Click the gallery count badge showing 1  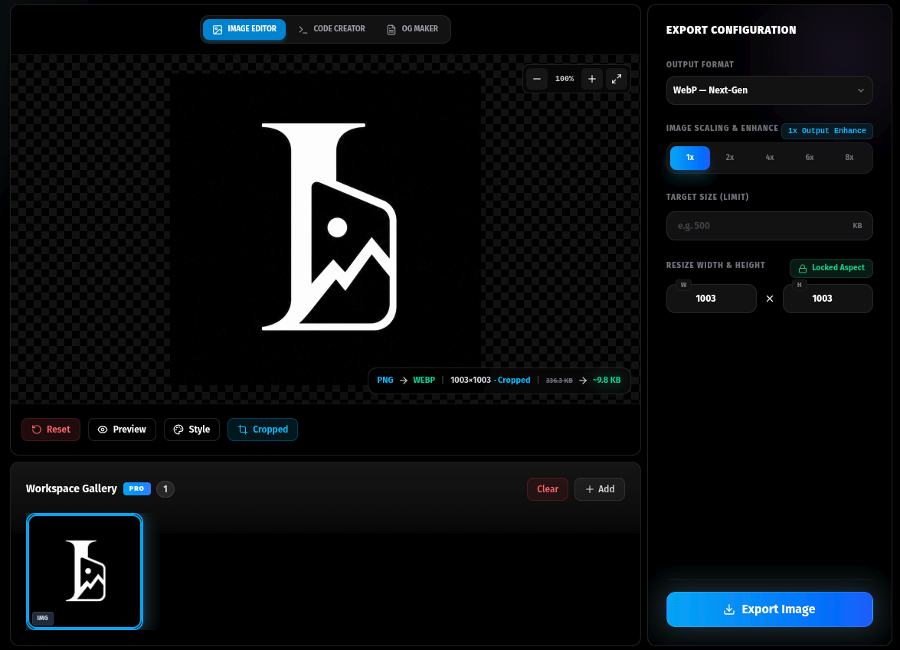tap(165, 488)
